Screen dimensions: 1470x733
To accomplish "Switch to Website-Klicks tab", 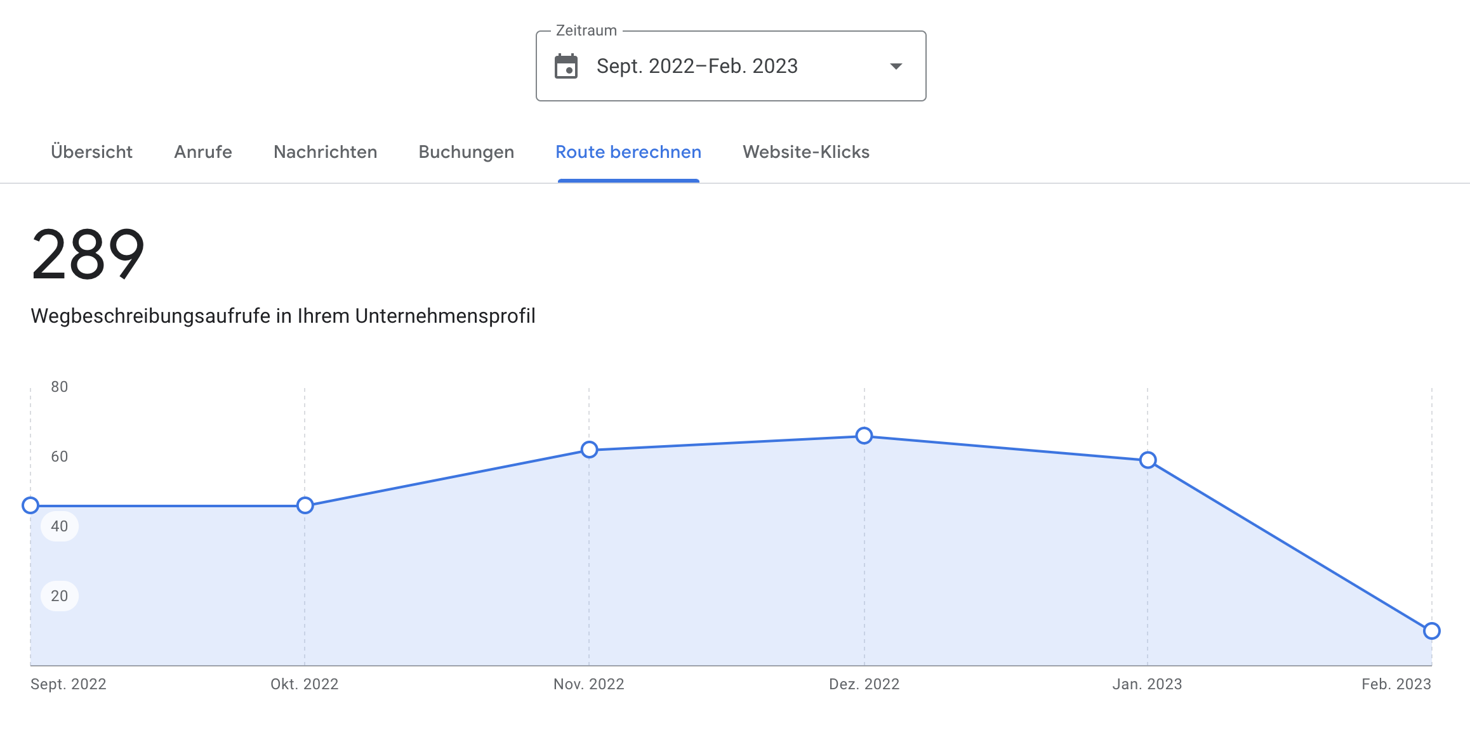I will (805, 152).
